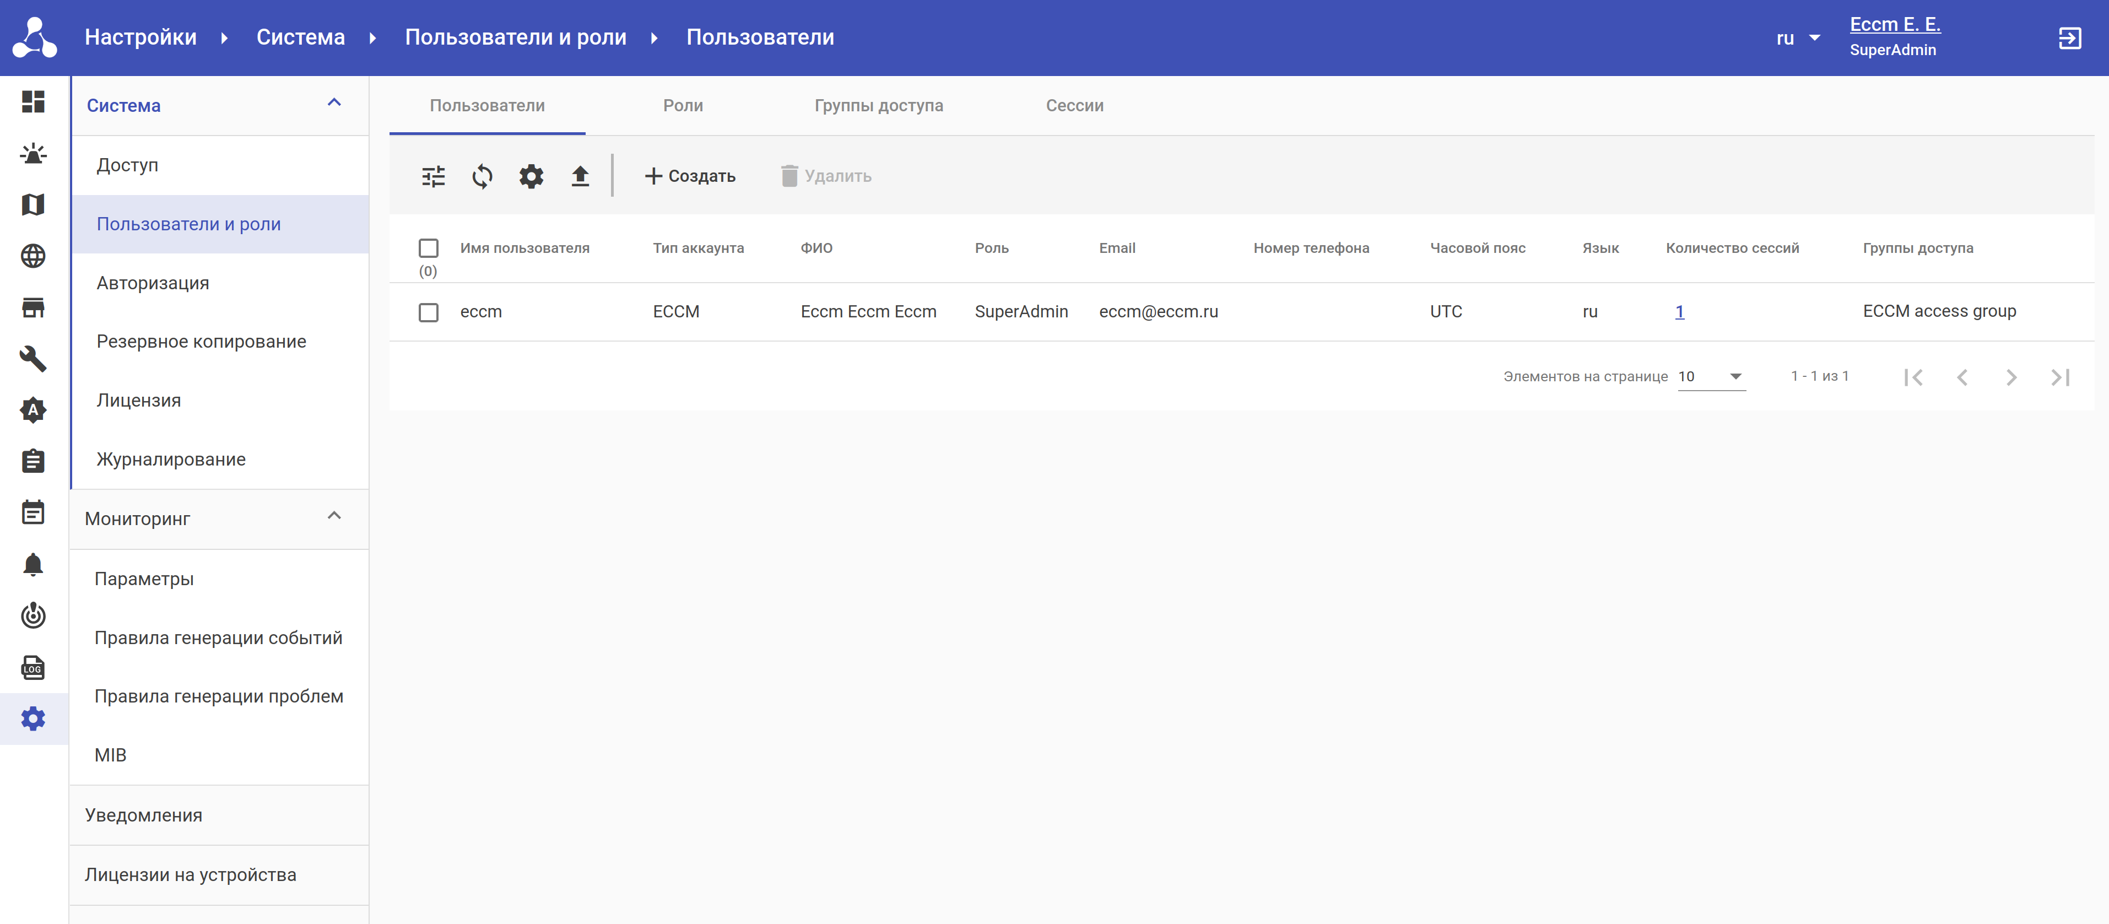This screenshot has width=2109, height=924.
Task: Check the eccm user row checkbox
Action: click(428, 312)
